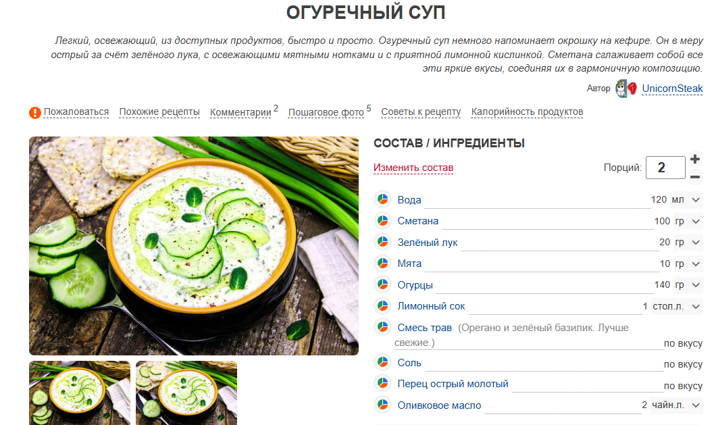Click the red exclamation complaint icon

35,113
